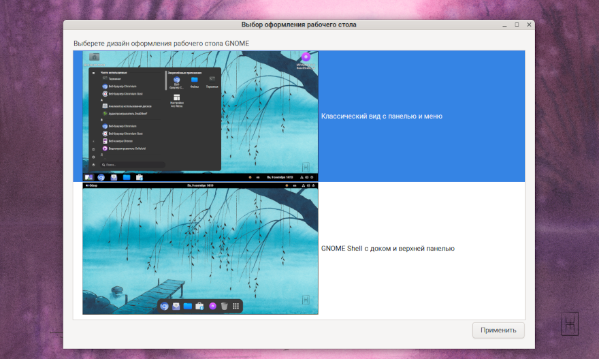Click the Применить button

pos(498,330)
